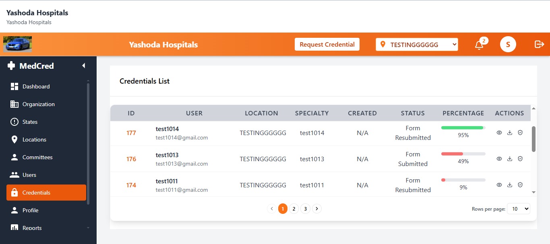550x244 pixels.
Task: Go to page 2 of pagination
Action: pos(294,209)
